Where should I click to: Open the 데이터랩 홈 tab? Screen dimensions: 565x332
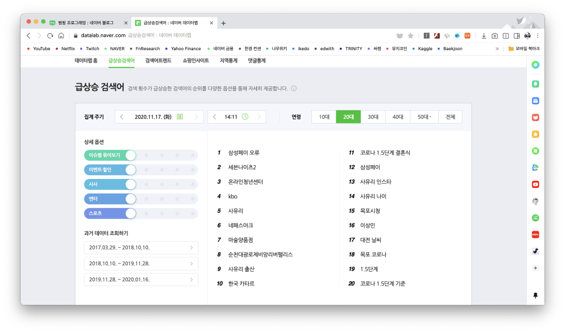tap(86, 60)
